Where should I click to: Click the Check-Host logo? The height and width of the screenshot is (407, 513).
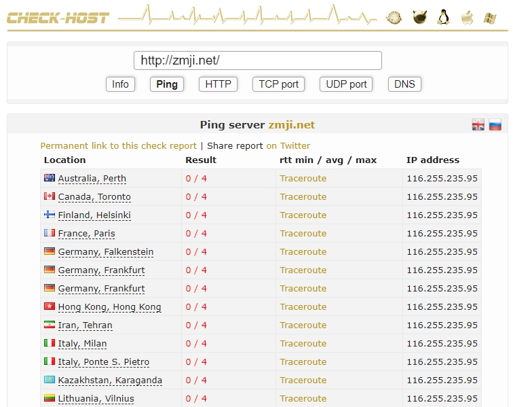58,18
